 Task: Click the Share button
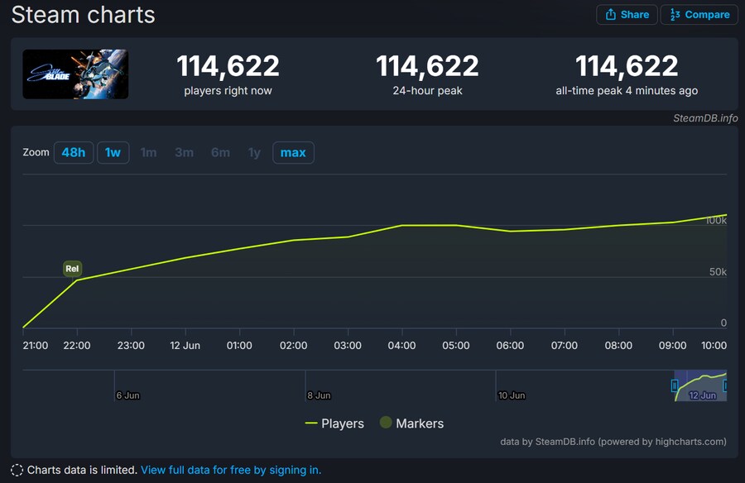click(627, 15)
